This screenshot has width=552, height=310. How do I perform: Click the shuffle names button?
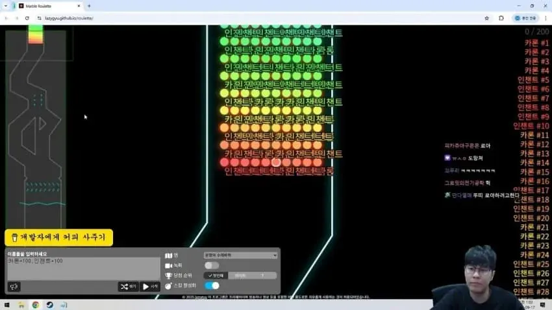coord(128,287)
